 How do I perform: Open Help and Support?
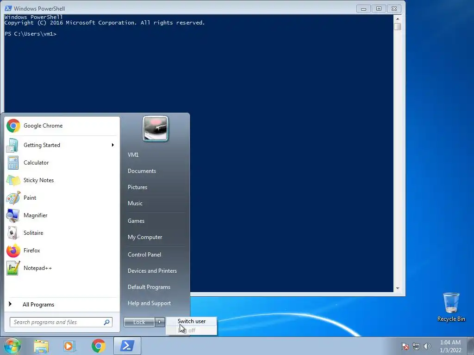pos(150,303)
